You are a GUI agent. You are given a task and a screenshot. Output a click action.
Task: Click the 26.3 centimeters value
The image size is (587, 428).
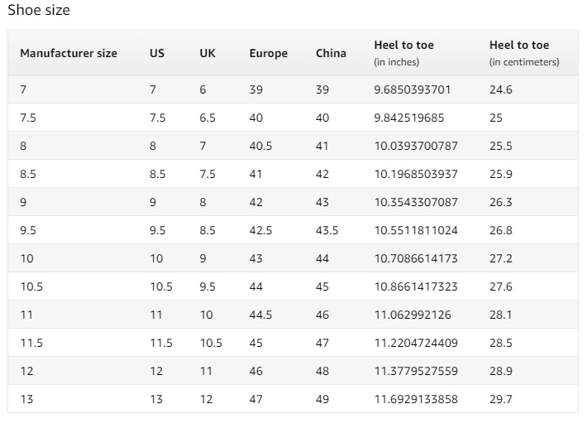point(501,202)
